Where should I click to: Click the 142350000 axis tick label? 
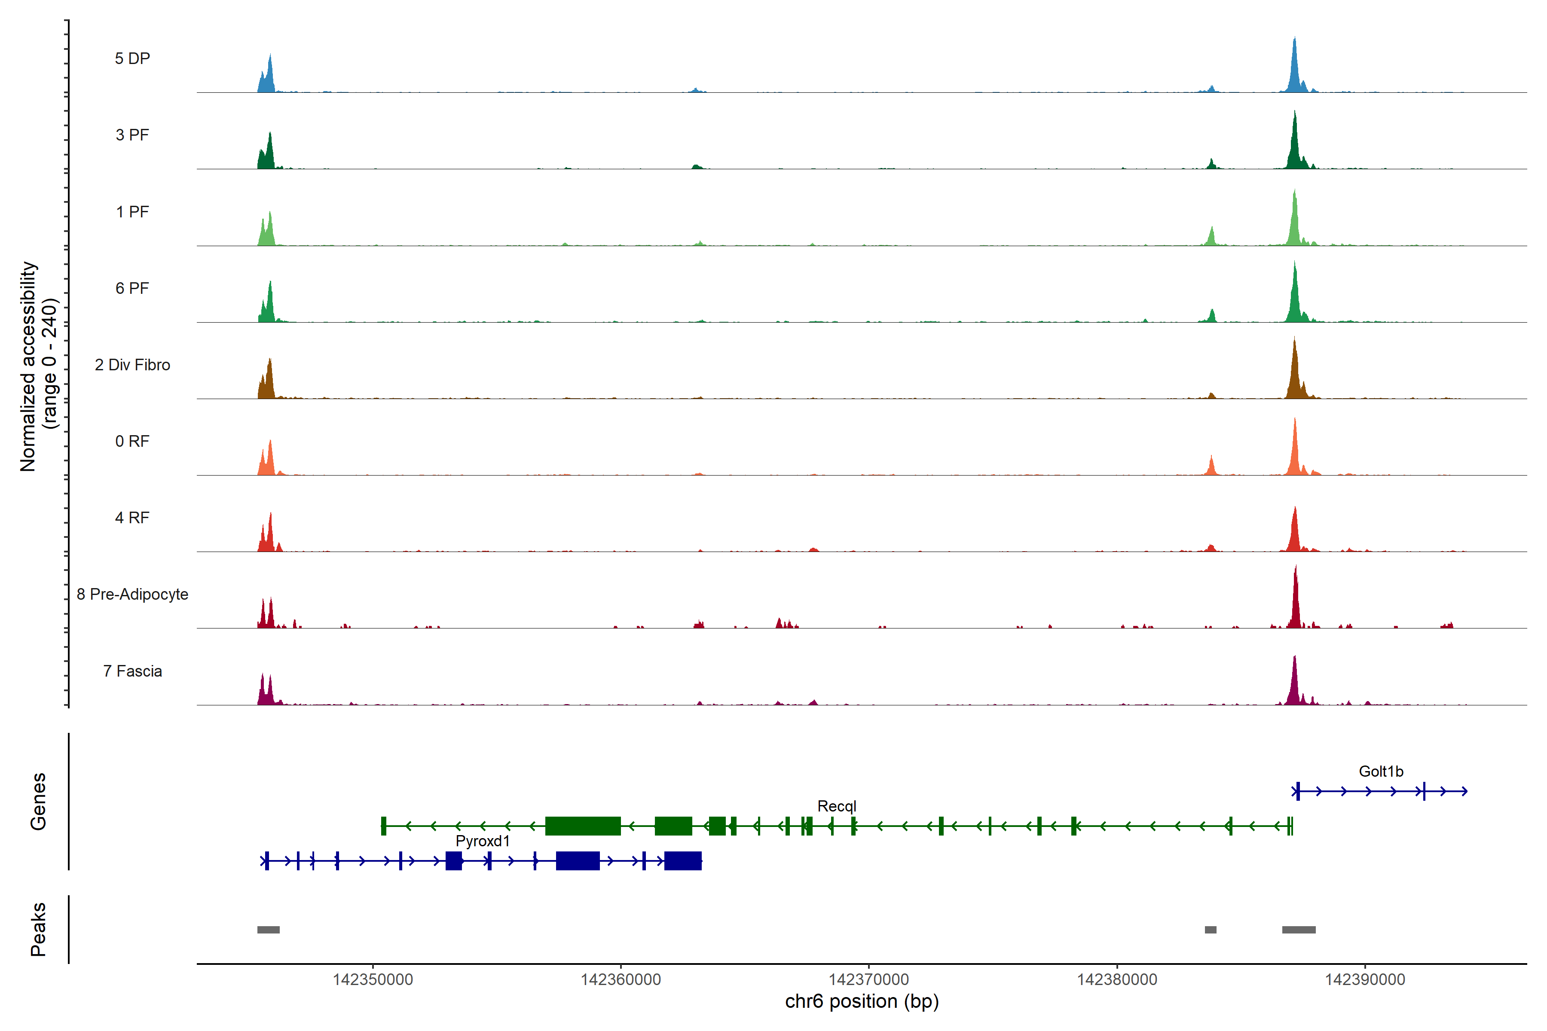click(x=373, y=980)
